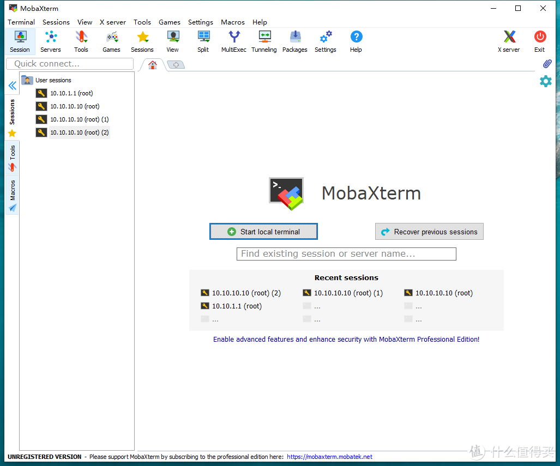This screenshot has width=560, height=466.
Task: Switch to the Tools side tab
Action: coord(12,158)
